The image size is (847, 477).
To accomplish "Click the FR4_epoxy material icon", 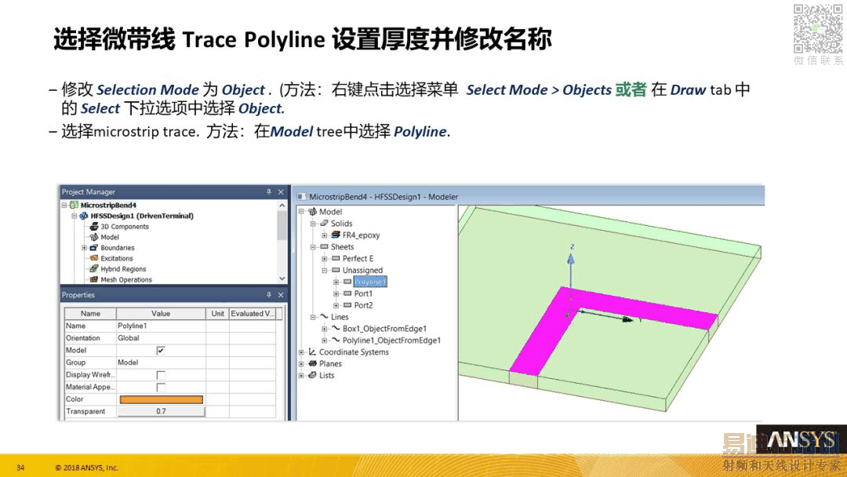I will (336, 235).
